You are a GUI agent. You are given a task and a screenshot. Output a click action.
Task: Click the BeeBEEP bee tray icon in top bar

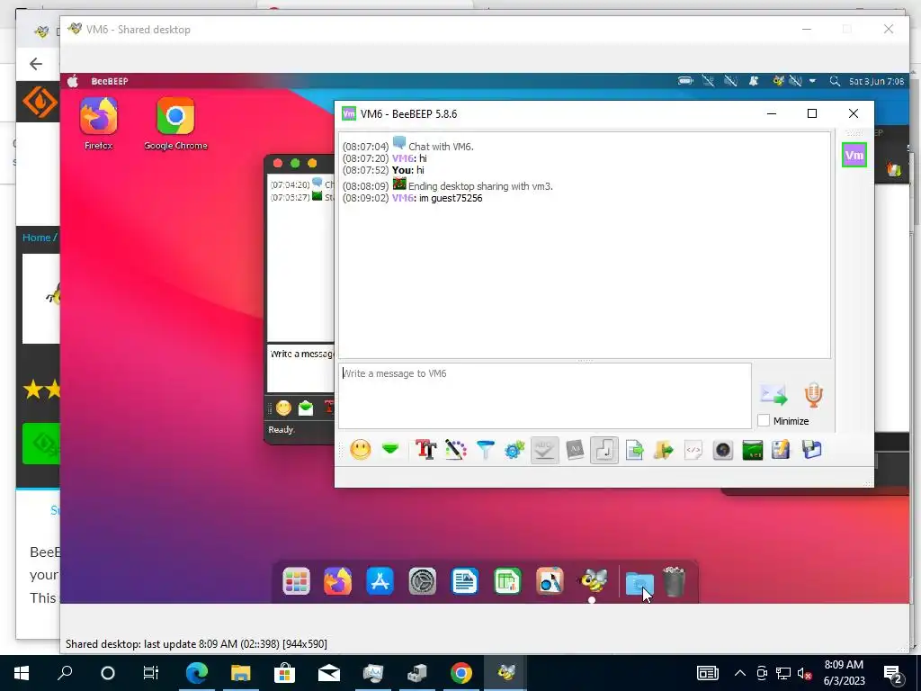779,81
